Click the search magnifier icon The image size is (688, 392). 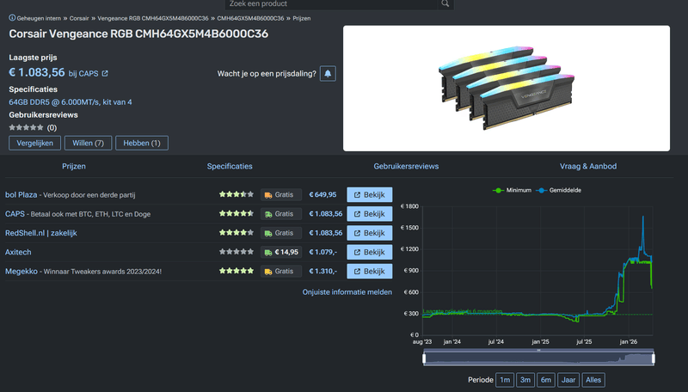(x=445, y=3)
